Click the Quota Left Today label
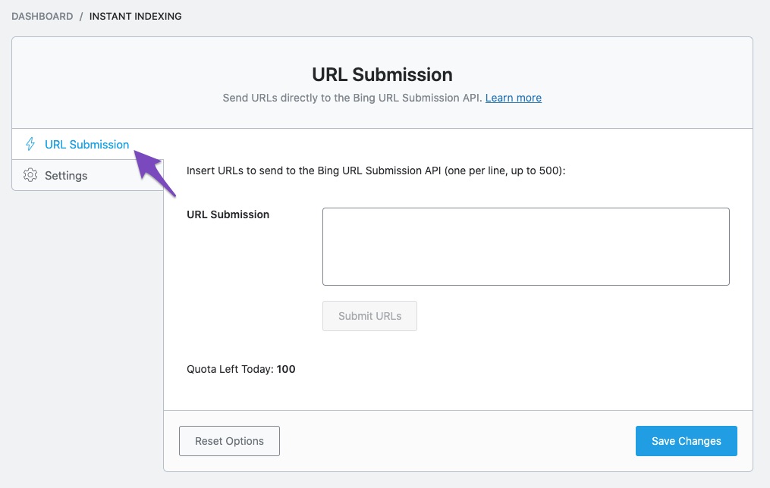The image size is (770, 488). 230,370
